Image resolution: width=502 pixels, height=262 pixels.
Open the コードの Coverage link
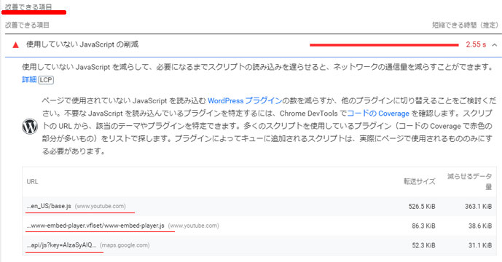(x=378, y=114)
